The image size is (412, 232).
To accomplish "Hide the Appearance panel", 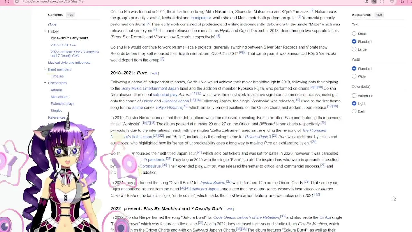I will [x=379, y=15].
